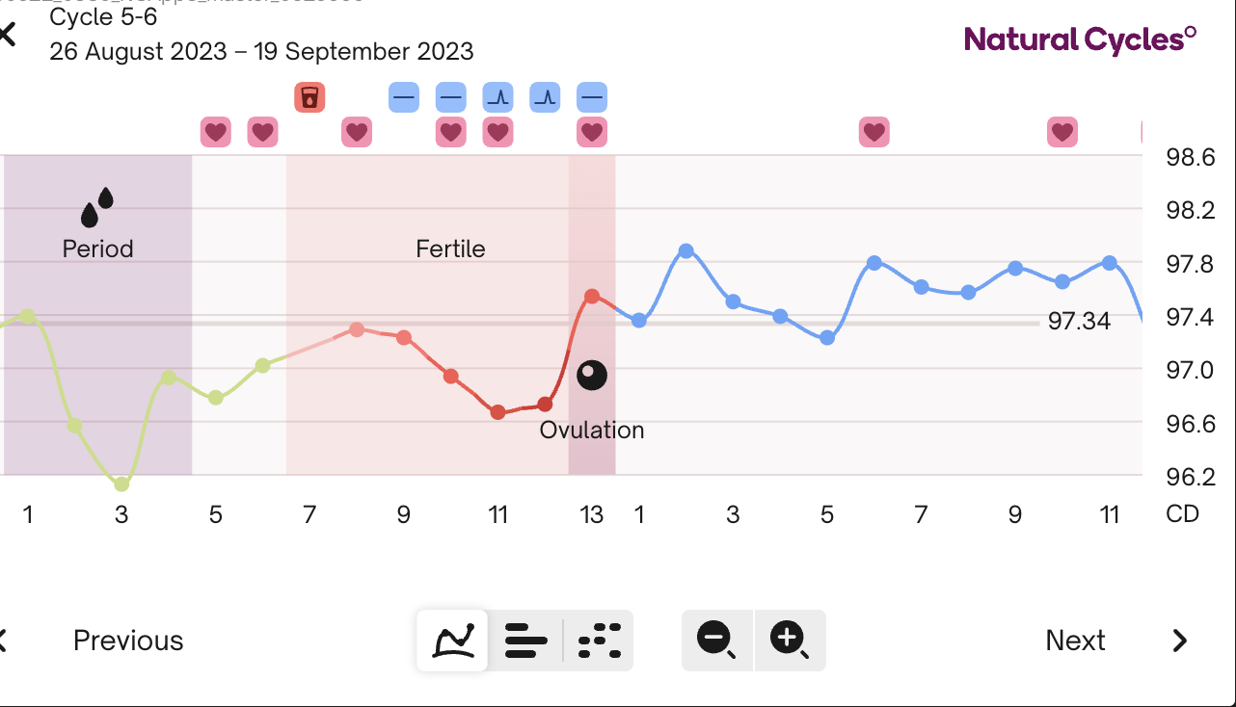Click the black ovulation egg icon
This screenshot has width=1236, height=707.
pyautogui.click(x=592, y=376)
